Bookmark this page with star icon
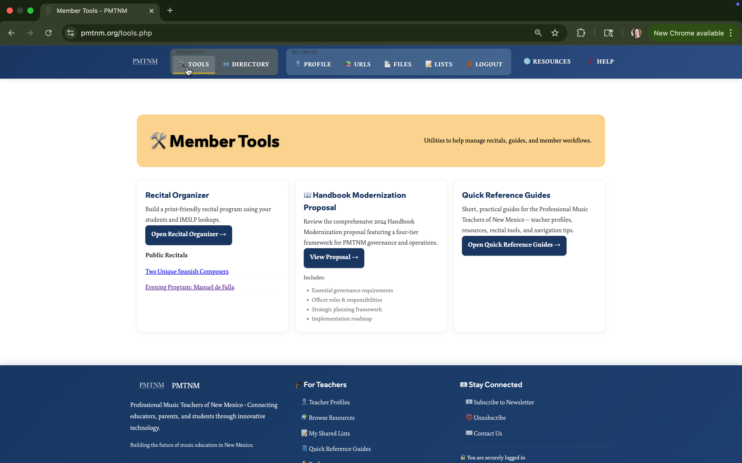 coord(555,33)
